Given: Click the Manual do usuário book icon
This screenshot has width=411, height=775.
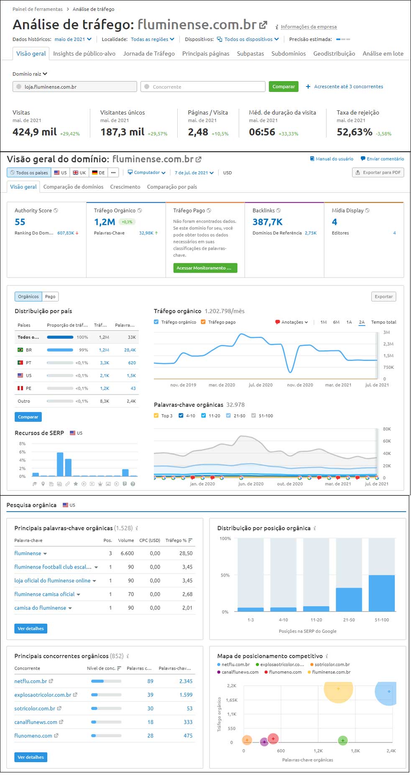Looking at the screenshot, I should [x=312, y=159].
